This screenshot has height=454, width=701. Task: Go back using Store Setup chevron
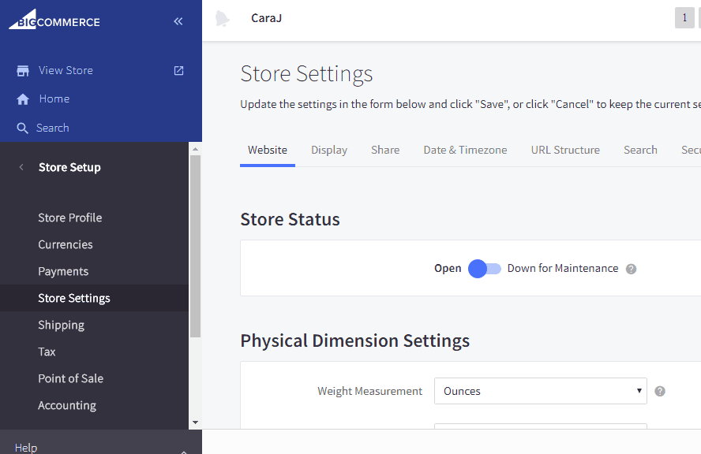pyautogui.click(x=21, y=167)
